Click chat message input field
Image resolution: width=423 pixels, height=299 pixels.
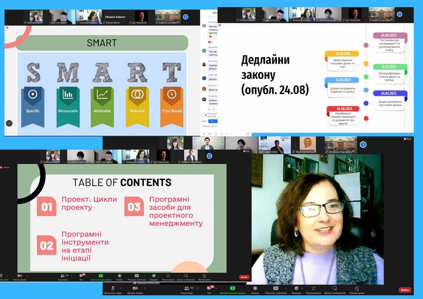coord(210,126)
